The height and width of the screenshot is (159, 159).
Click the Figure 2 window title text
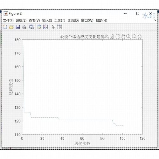pos(15,14)
